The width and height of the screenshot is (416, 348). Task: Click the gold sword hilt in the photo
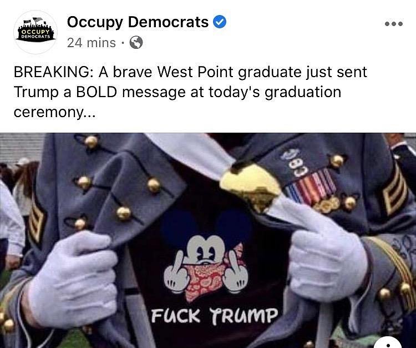(x=250, y=186)
